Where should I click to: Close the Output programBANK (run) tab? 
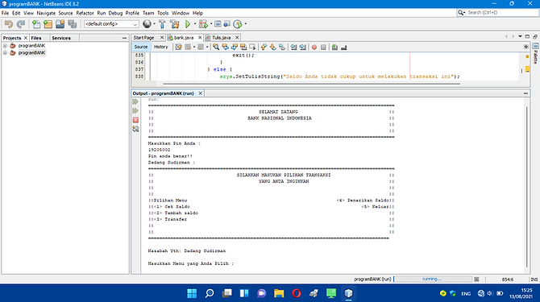[x=200, y=93]
